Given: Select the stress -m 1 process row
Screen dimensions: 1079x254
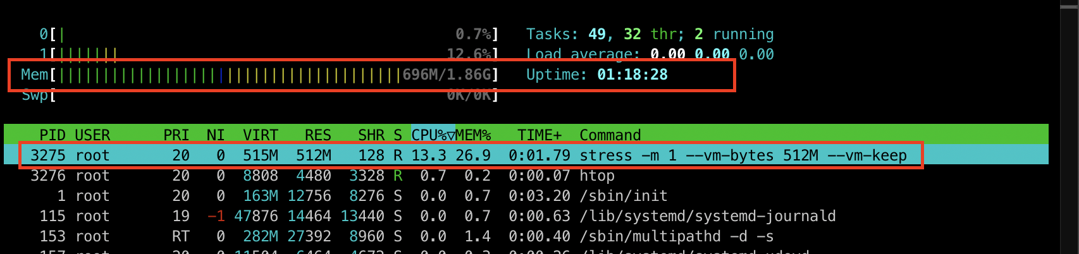Looking at the screenshot, I should (526, 155).
